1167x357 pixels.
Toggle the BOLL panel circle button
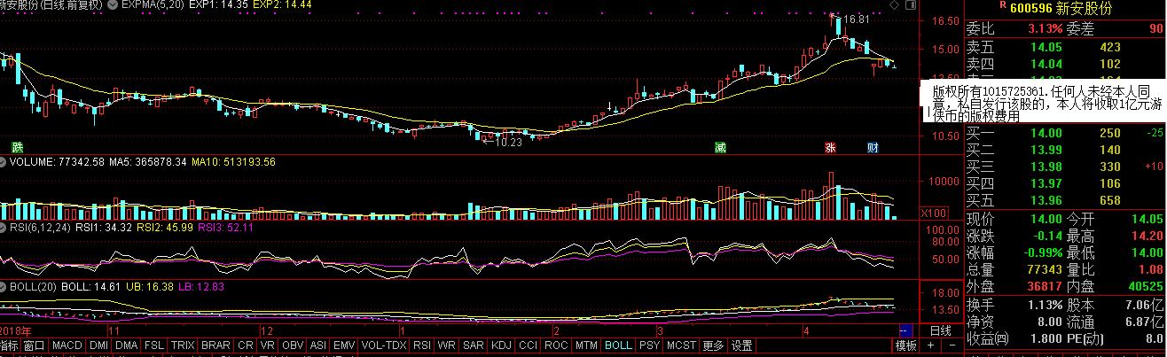[x=4, y=287]
